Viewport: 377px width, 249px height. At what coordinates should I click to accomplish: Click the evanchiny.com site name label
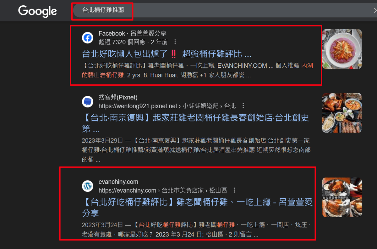118,182
